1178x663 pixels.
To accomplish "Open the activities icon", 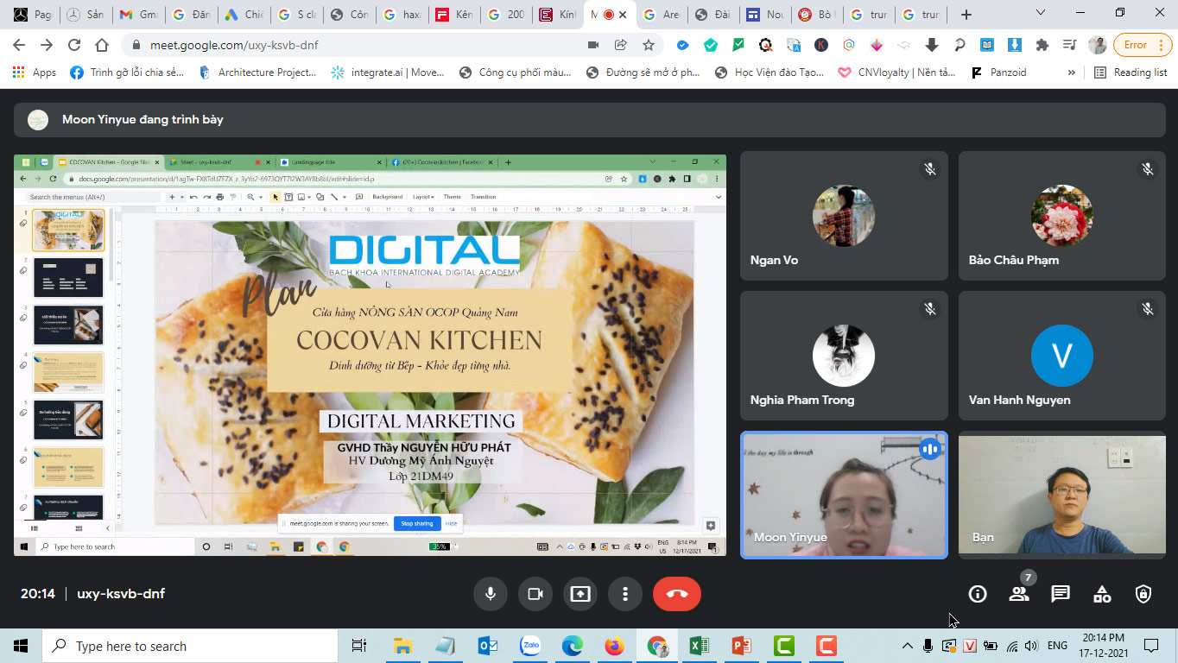I will pyautogui.click(x=1102, y=594).
